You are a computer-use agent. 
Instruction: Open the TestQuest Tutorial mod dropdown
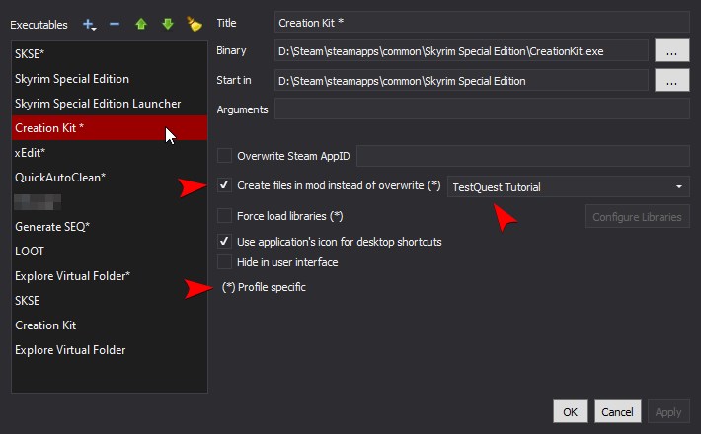(x=569, y=186)
